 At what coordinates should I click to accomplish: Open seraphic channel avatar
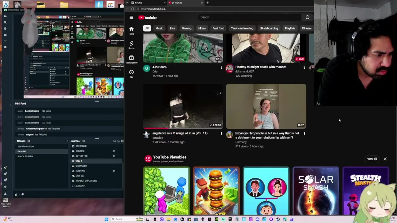tap(146, 135)
